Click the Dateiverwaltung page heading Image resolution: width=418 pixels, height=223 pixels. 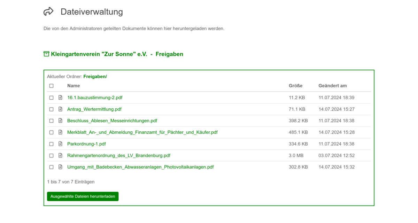click(92, 11)
